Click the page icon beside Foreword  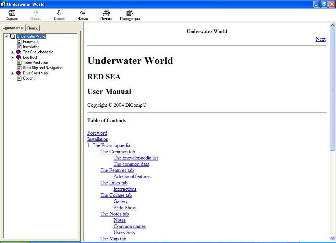click(20, 42)
